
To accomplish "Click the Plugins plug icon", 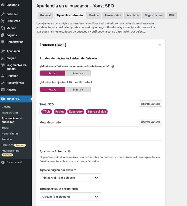I will (x=3, y=58).
